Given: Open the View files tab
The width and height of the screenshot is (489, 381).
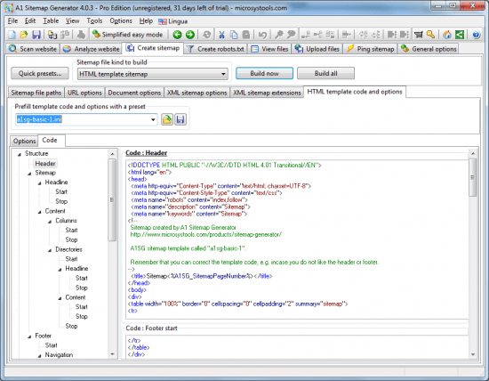Looking at the screenshot, I should (269, 49).
